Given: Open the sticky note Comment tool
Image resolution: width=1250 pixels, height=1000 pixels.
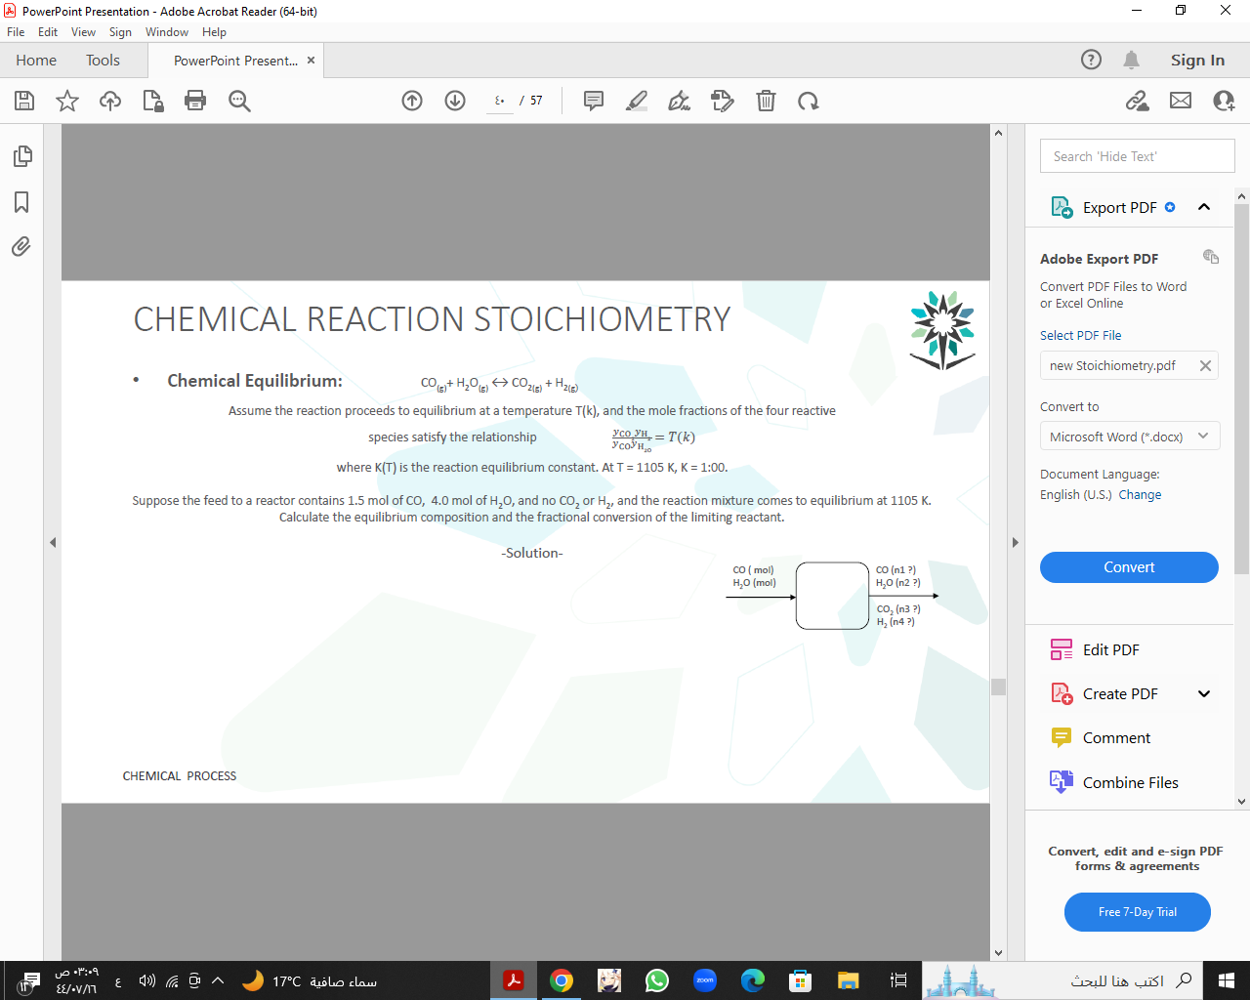Looking at the screenshot, I should pos(593,101).
